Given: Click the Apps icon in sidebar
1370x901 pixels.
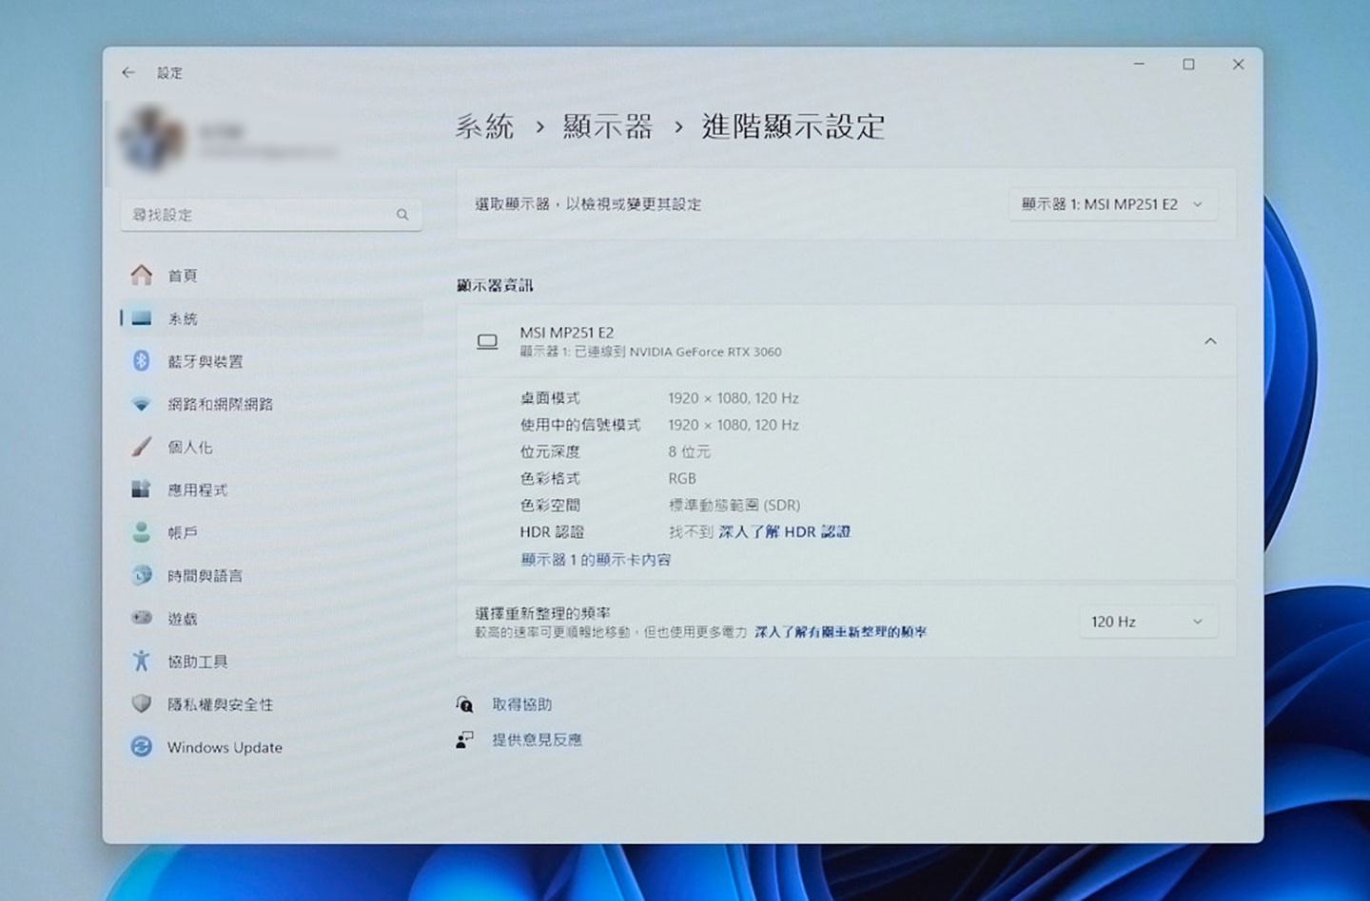Looking at the screenshot, I should (142, 489).
